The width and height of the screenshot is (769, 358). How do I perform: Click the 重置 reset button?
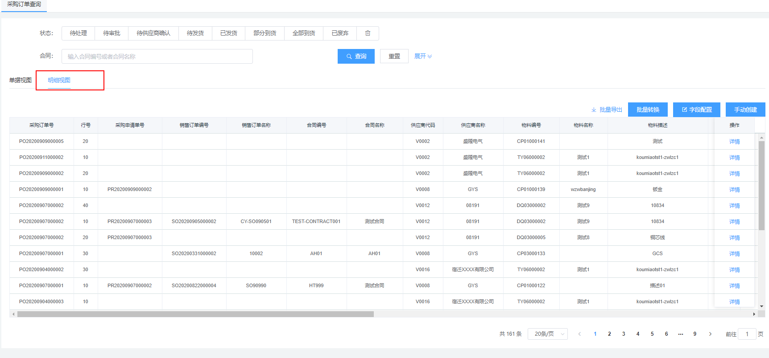(394, 57)
